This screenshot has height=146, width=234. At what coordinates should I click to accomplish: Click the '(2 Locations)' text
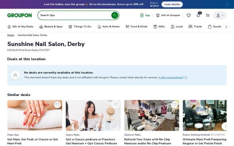tap(218, 135)
